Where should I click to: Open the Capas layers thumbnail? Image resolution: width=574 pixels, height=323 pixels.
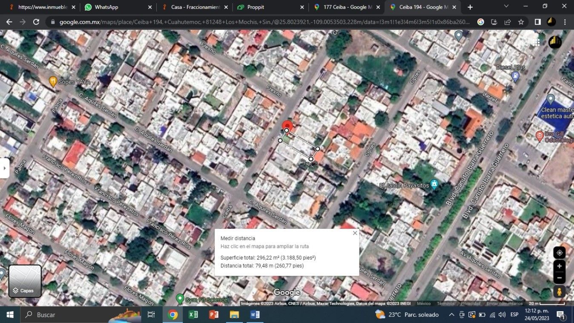[25, 281]
